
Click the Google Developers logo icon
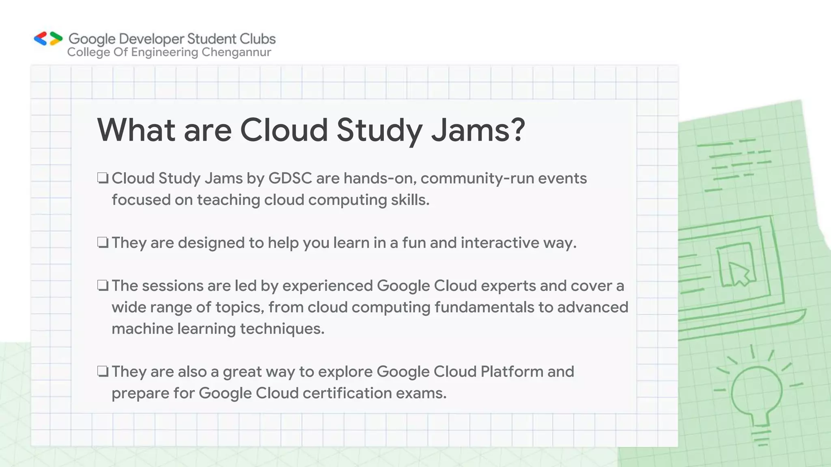pyautogui.click(x=48, y=39)
